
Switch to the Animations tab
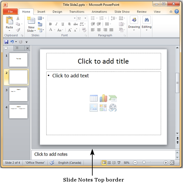[x=99, y=12]
